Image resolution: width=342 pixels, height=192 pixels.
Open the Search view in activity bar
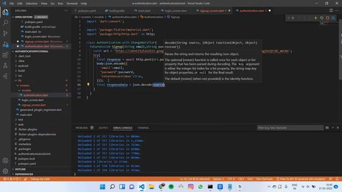click(5, 22)
